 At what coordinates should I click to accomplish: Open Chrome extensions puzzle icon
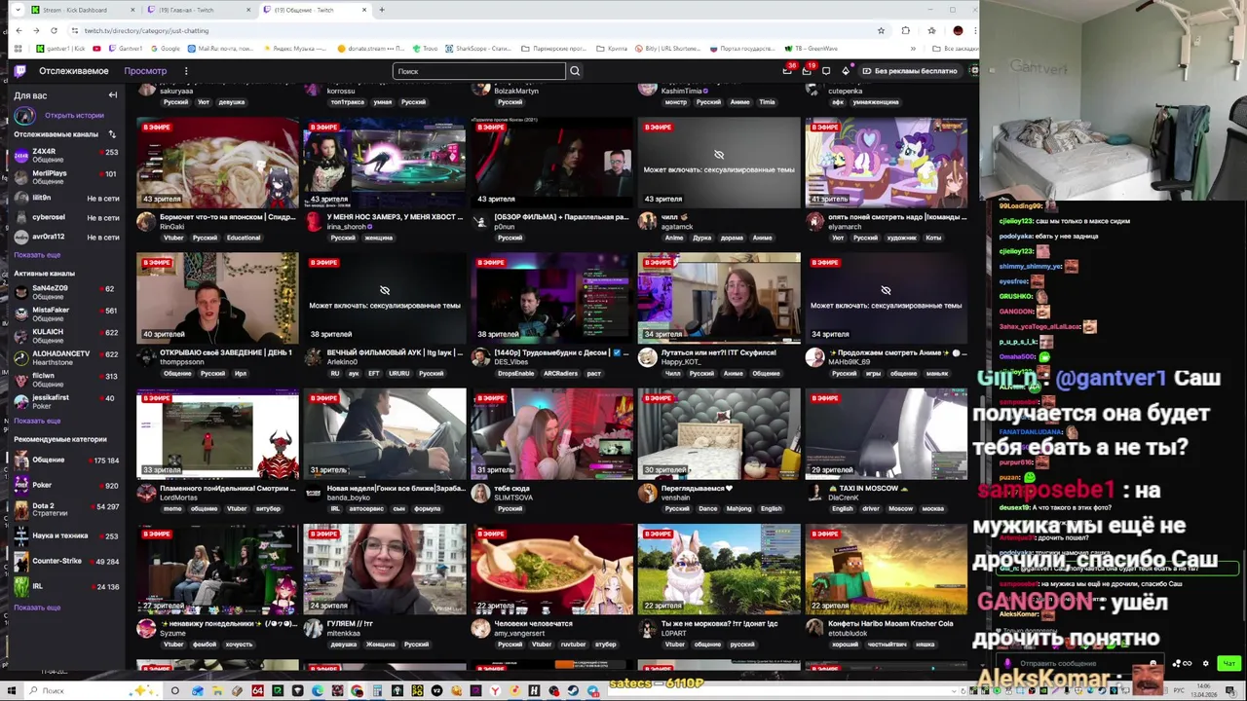pos(905,30)
